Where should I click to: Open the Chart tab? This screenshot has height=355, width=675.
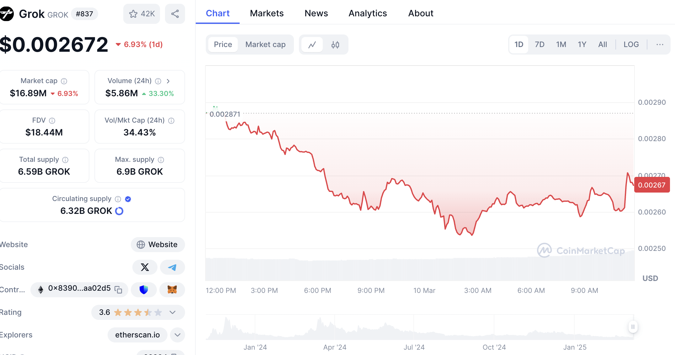click(x=218, y=13)
